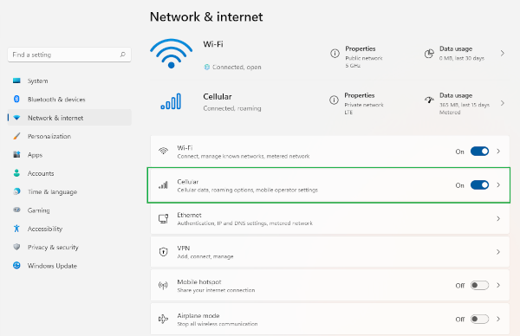Open VPN settings title
The image size is (520, 336).
[184, 248]
